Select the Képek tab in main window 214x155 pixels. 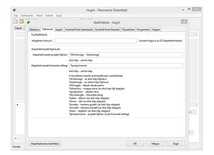click(19, 28)
